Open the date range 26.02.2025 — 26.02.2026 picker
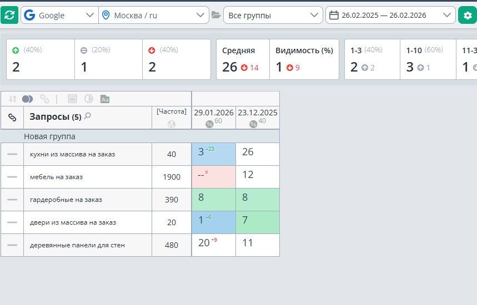 390,15
